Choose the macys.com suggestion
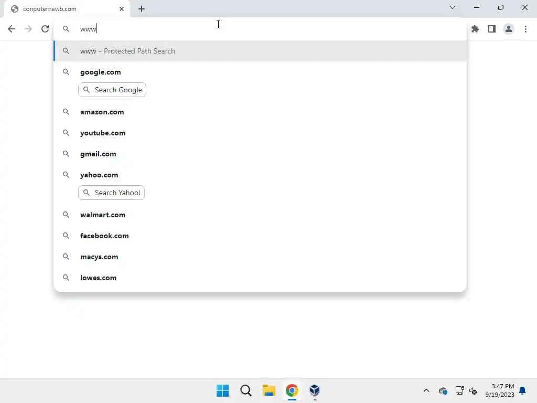This screenshot has height=403, width=537. pyautogui.click(x=260, y=257)
